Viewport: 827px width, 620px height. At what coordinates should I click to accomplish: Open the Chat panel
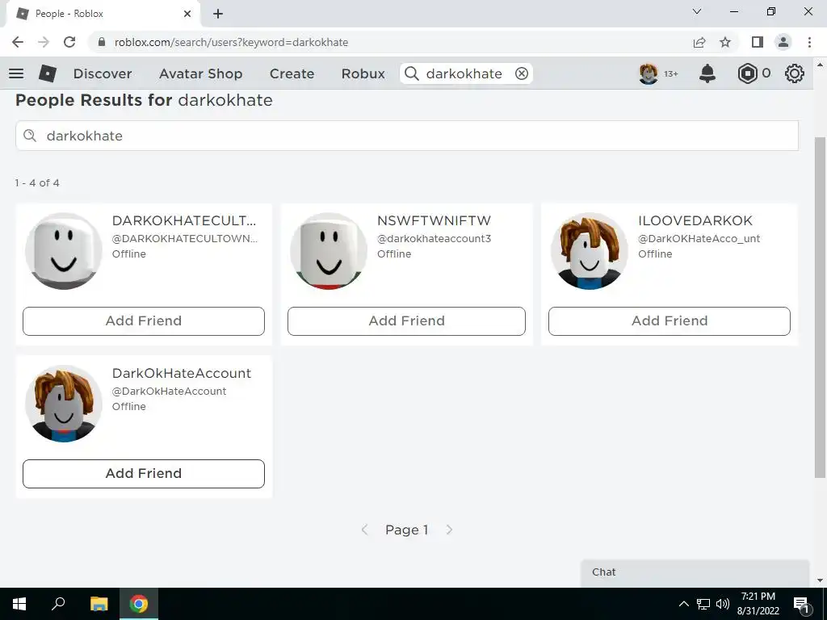695,572
